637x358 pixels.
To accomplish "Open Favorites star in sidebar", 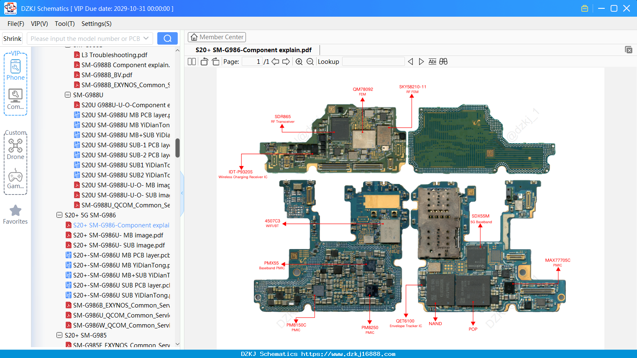I will [x=15, y=214].
